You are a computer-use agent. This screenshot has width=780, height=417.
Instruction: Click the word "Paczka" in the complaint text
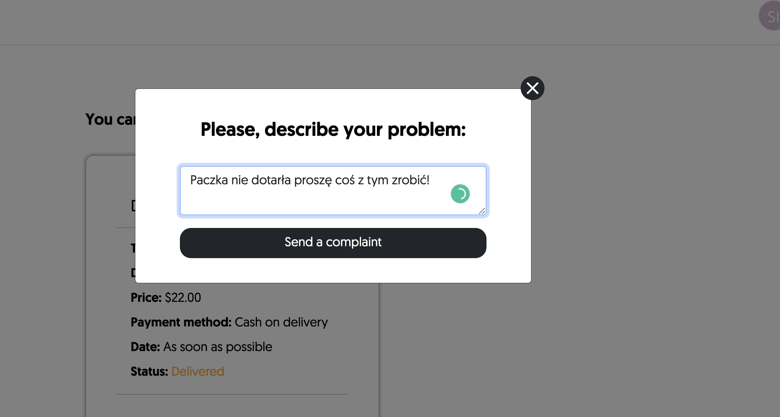pos(209,180)
